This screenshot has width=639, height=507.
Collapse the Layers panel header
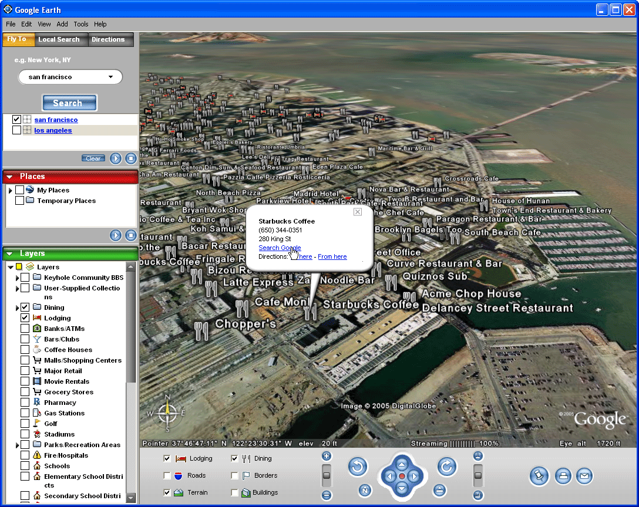coord(9,253)
